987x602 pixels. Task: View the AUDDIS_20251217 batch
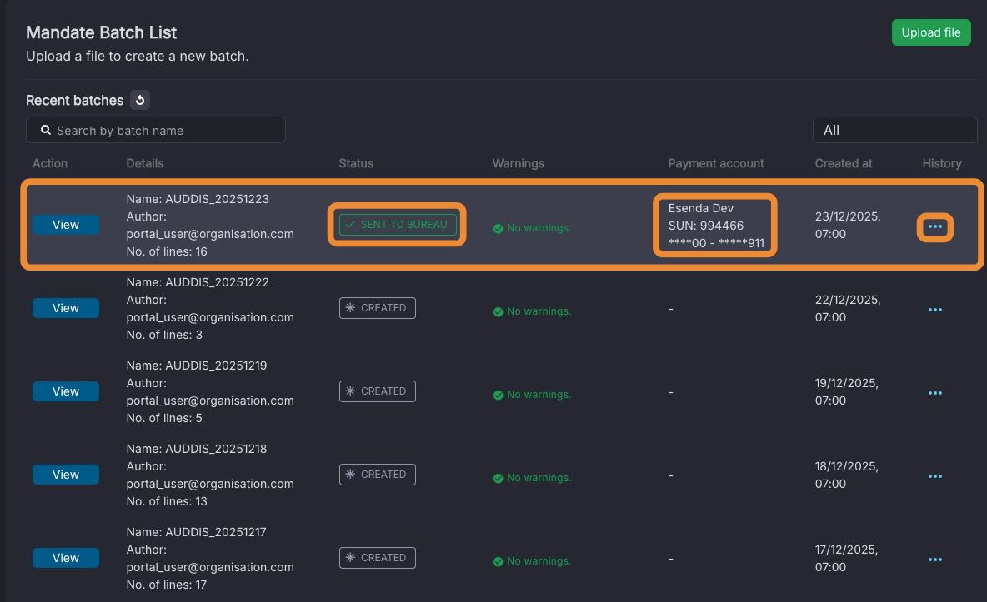[66, 558]
